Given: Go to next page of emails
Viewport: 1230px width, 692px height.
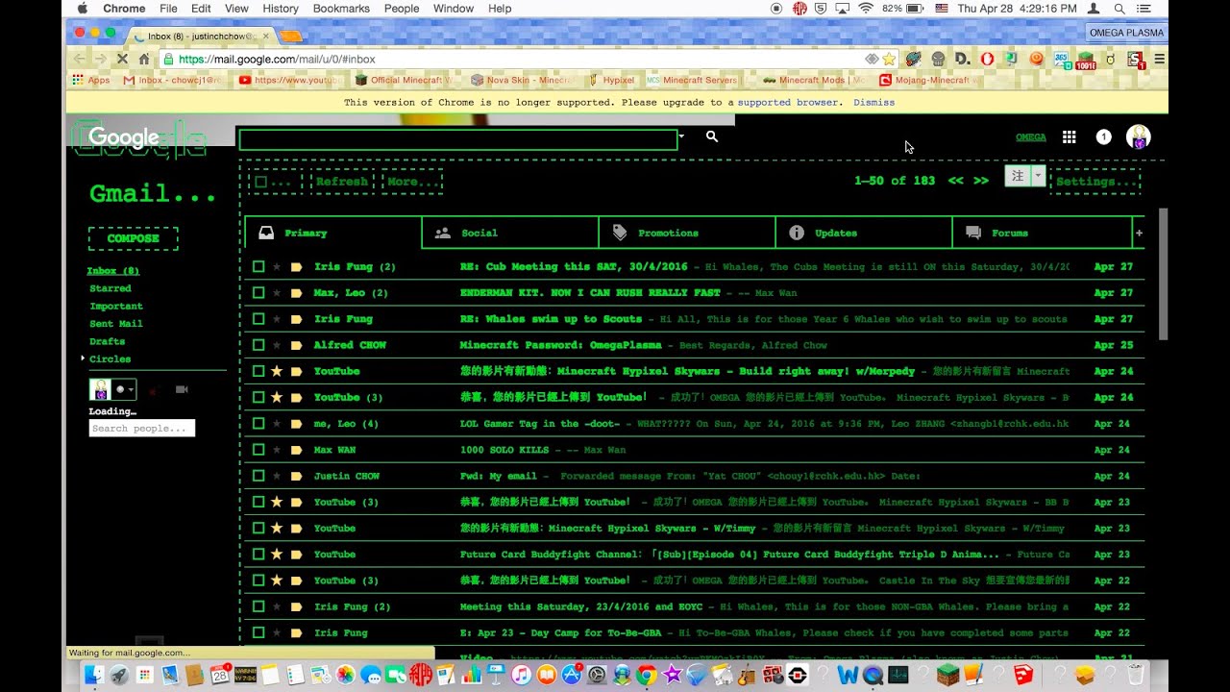Looking at the screenshot, I should point(980,181).
